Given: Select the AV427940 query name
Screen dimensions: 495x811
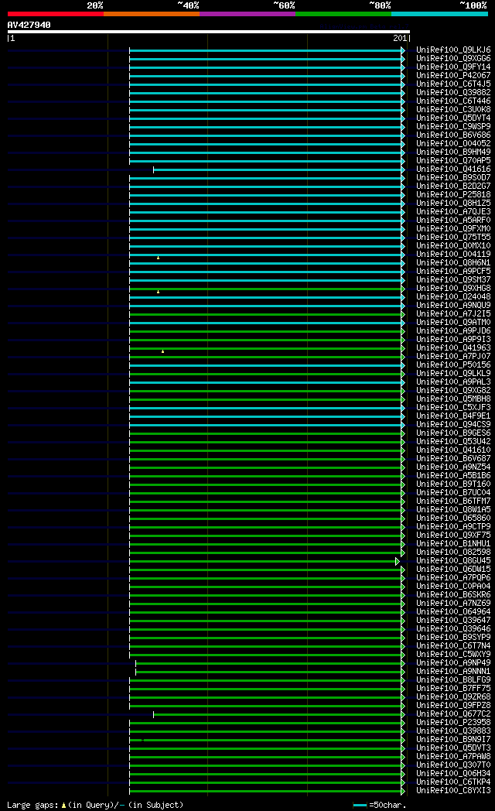Looking at the screenshot, I should [29, 25].
